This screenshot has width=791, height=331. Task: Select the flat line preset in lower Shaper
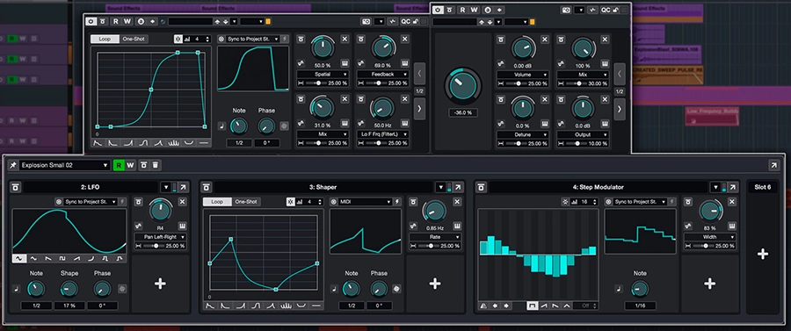pyautogui.click(x=316, y=306)
